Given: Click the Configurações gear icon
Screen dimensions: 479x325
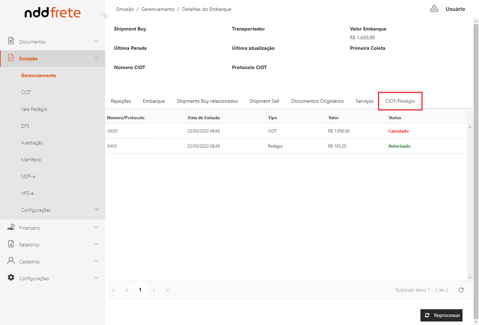Looking at the screenshot, I should pos(11,278).
